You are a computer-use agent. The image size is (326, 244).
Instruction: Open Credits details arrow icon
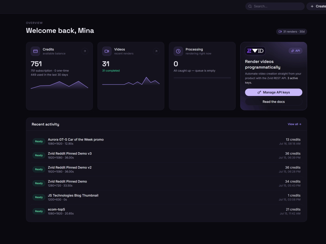(x=85, y=51)
